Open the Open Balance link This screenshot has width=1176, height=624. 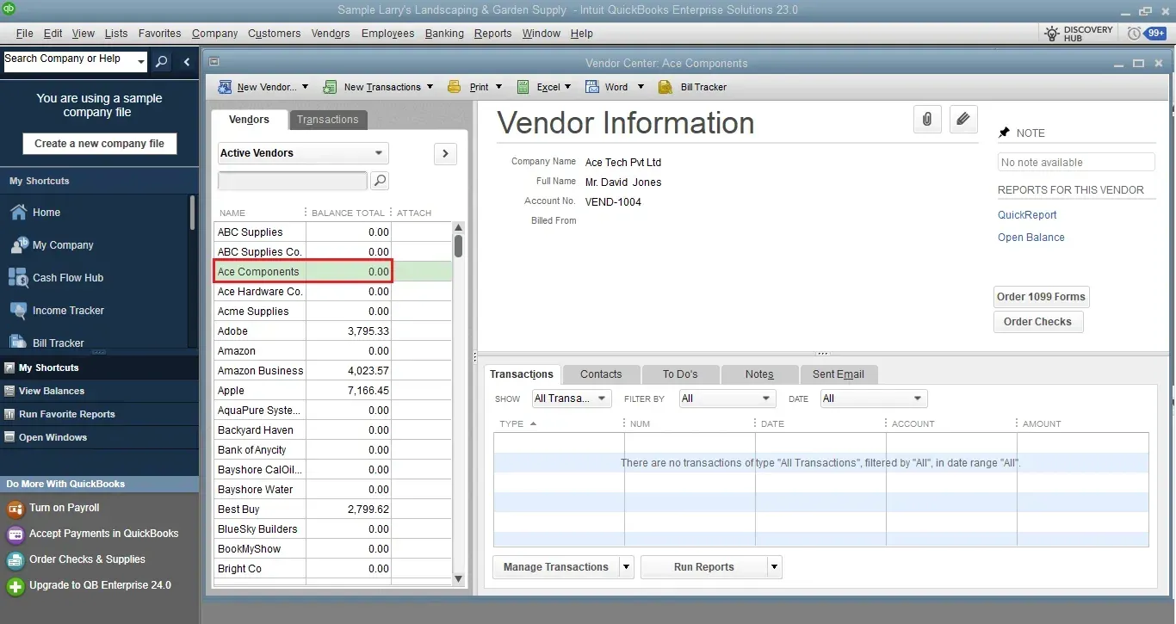pyautogui.click(x=1031, y=238)
